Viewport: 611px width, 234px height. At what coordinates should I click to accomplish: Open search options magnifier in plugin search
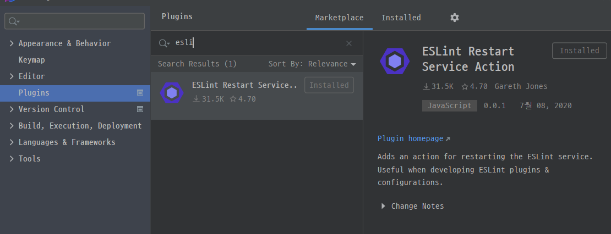click(164, 43)
